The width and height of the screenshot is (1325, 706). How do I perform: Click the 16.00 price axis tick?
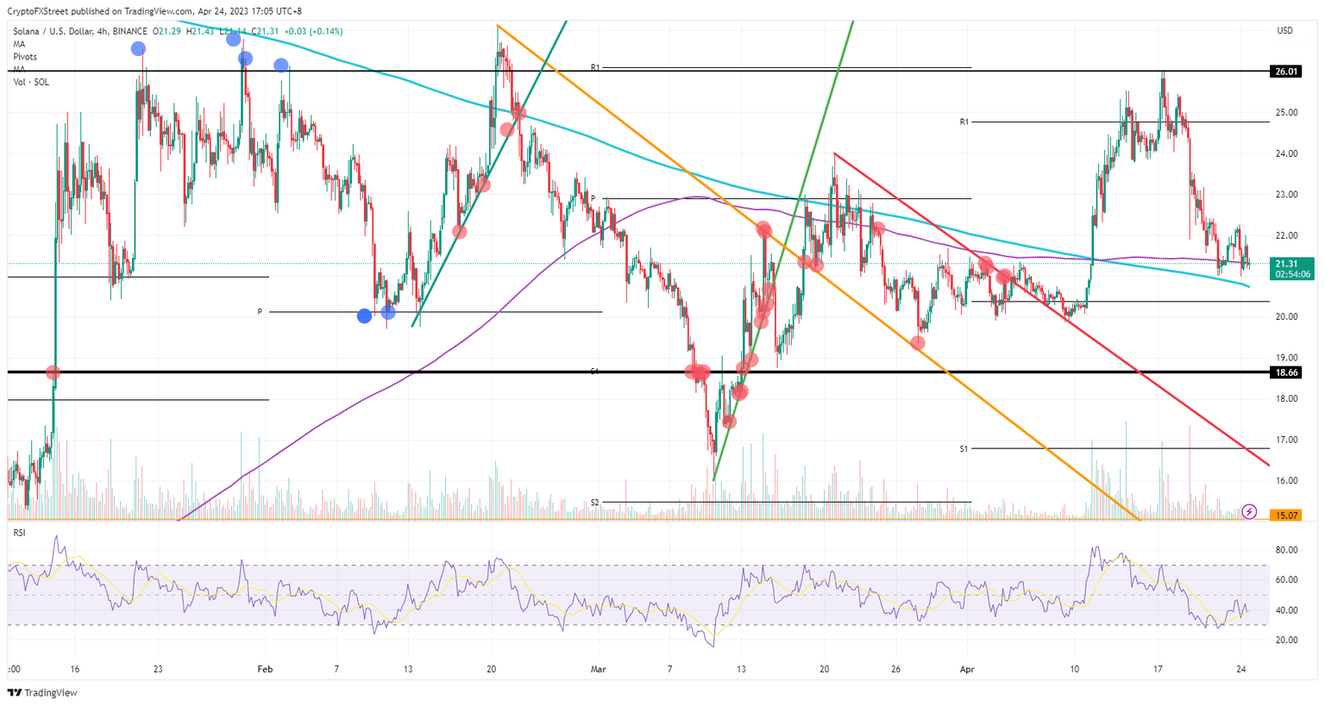pyautogui.click(x=1287, y=481)
